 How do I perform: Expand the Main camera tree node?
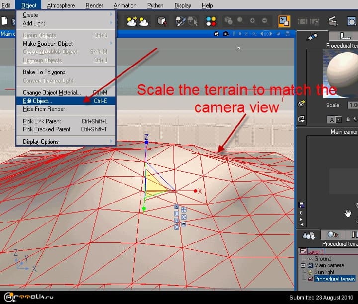[x=303, y=265]
